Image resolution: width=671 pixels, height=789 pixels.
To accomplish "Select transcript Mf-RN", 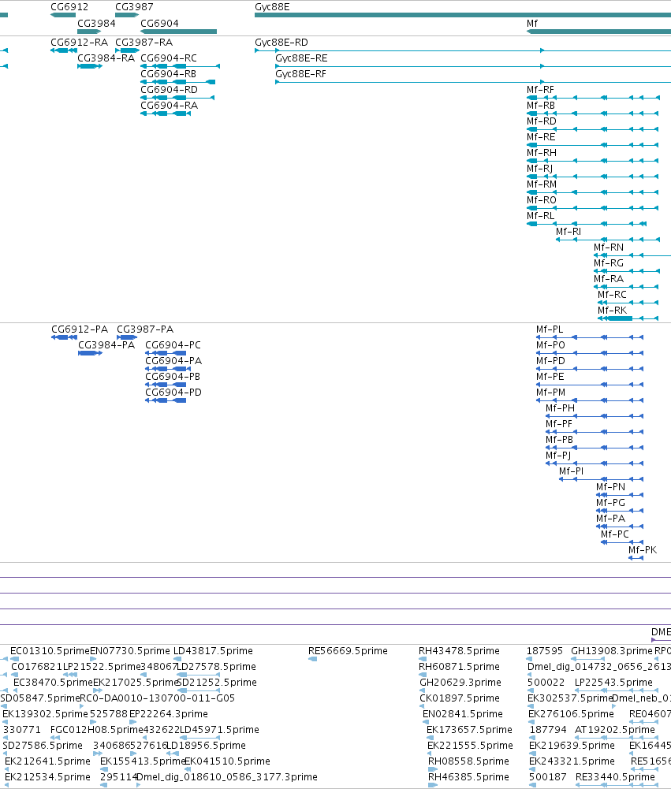I will [609, 247].
